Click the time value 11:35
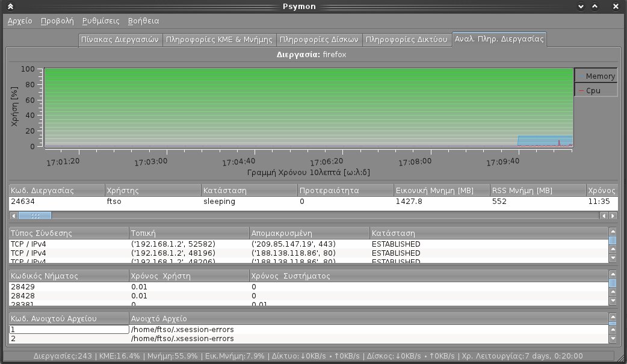627x364 pixels. click(602, 202)
